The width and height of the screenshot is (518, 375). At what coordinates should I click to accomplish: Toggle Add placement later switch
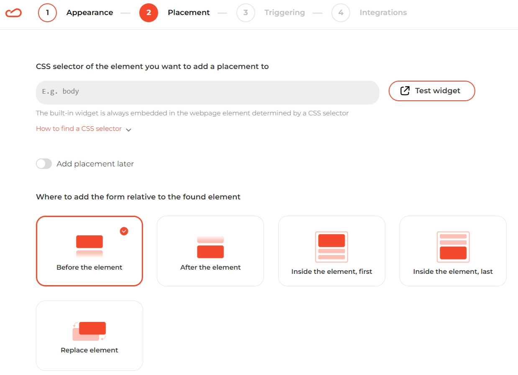point(44,164)
